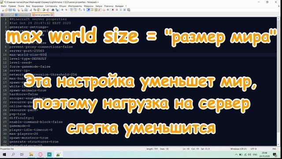Toggle synchronized vertical scrolling icon
This screenshot has width=282, height=159.
pyautogui.click(x=71, y=10)
